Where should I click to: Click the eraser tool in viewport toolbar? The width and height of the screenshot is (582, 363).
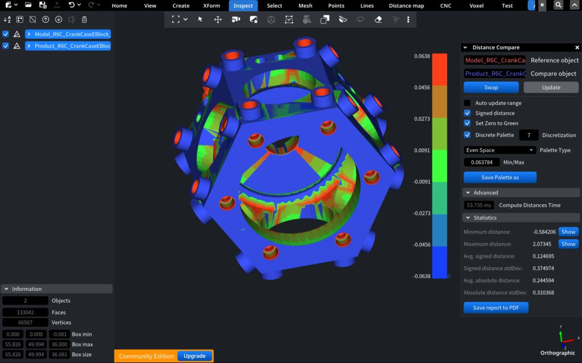pos(378,19)
